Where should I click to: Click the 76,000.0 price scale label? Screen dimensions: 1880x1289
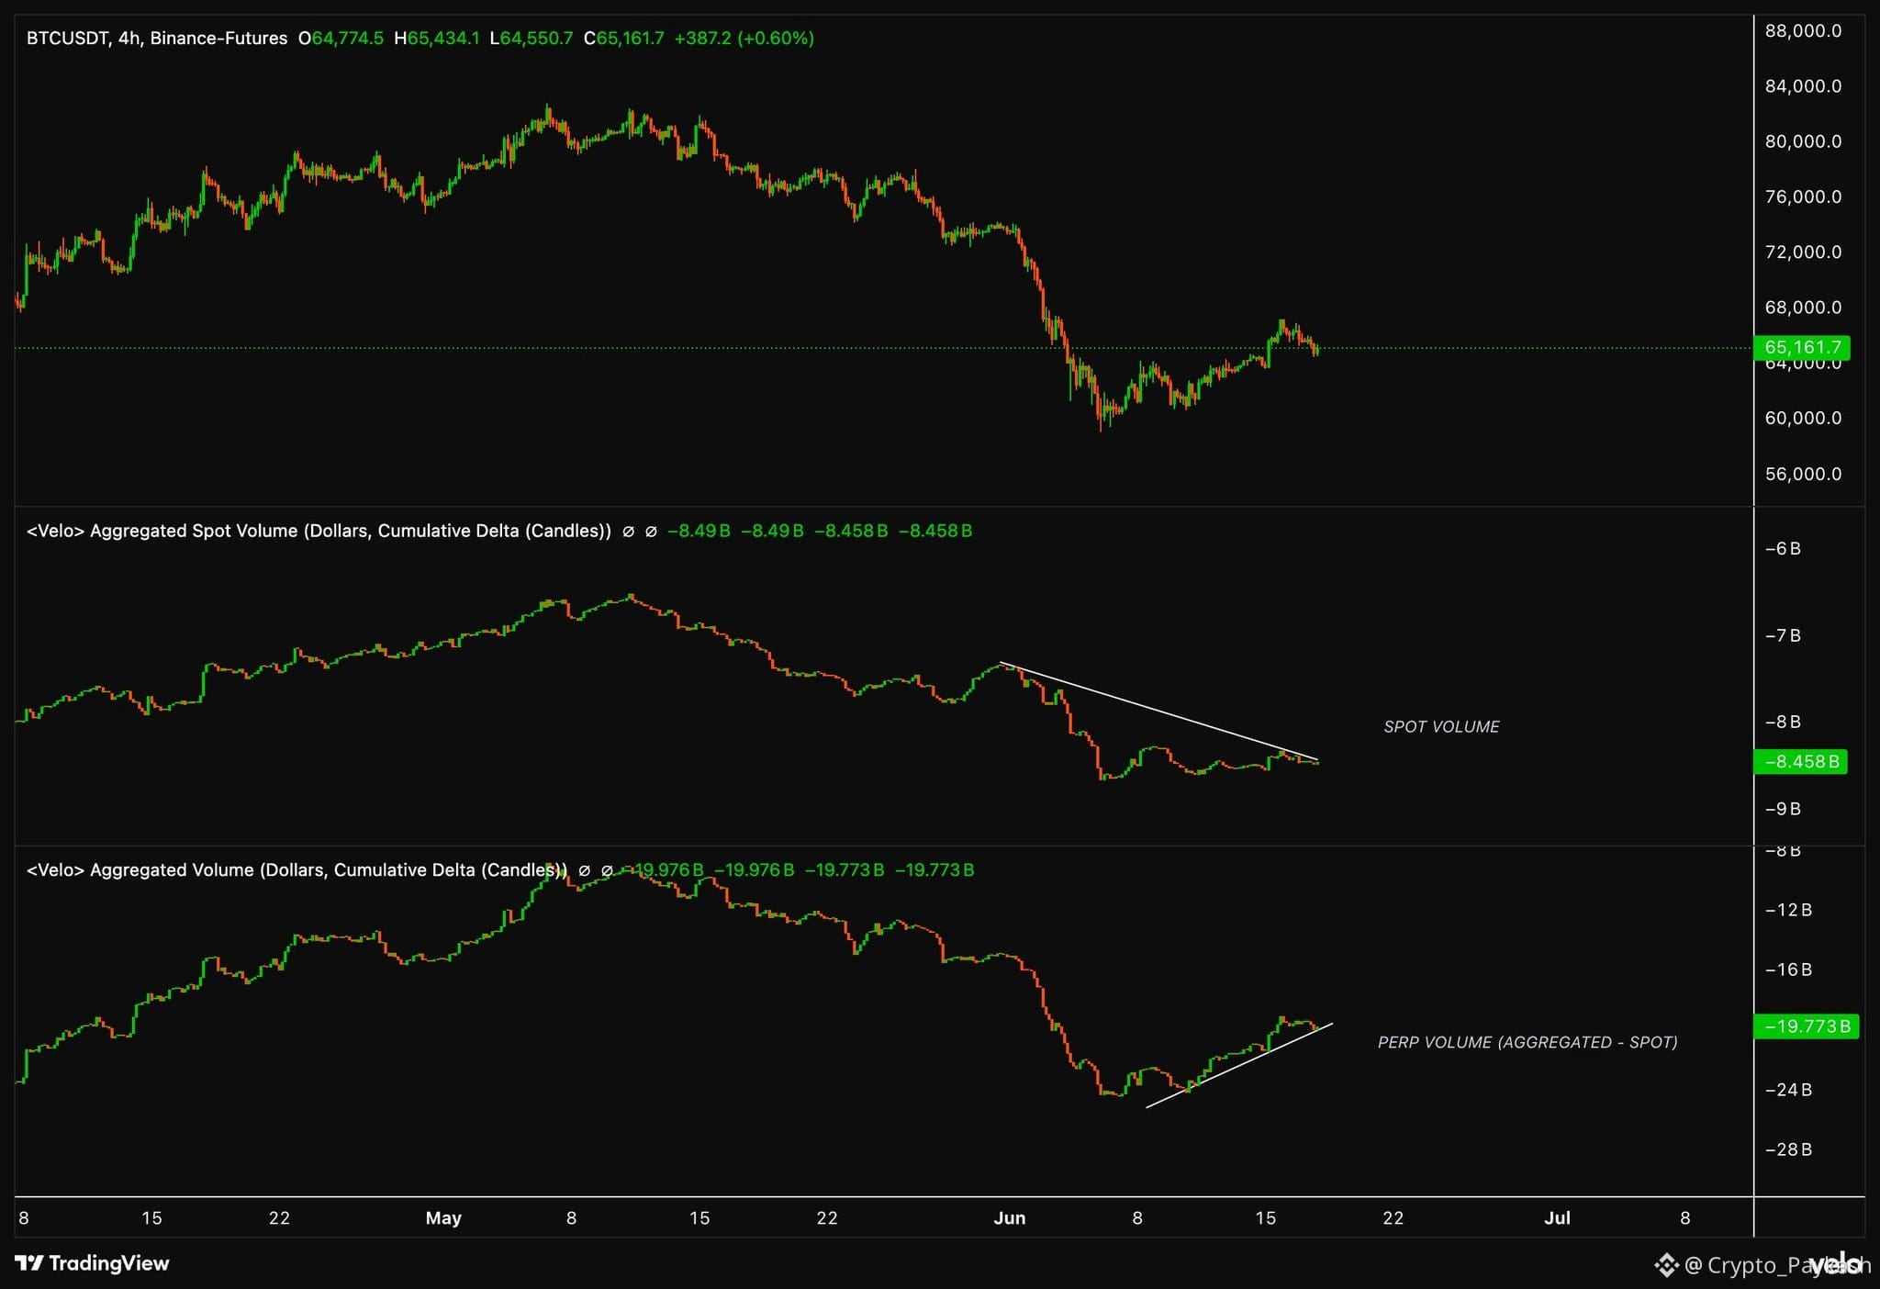pyautogui.click(x=1803, y=196)
